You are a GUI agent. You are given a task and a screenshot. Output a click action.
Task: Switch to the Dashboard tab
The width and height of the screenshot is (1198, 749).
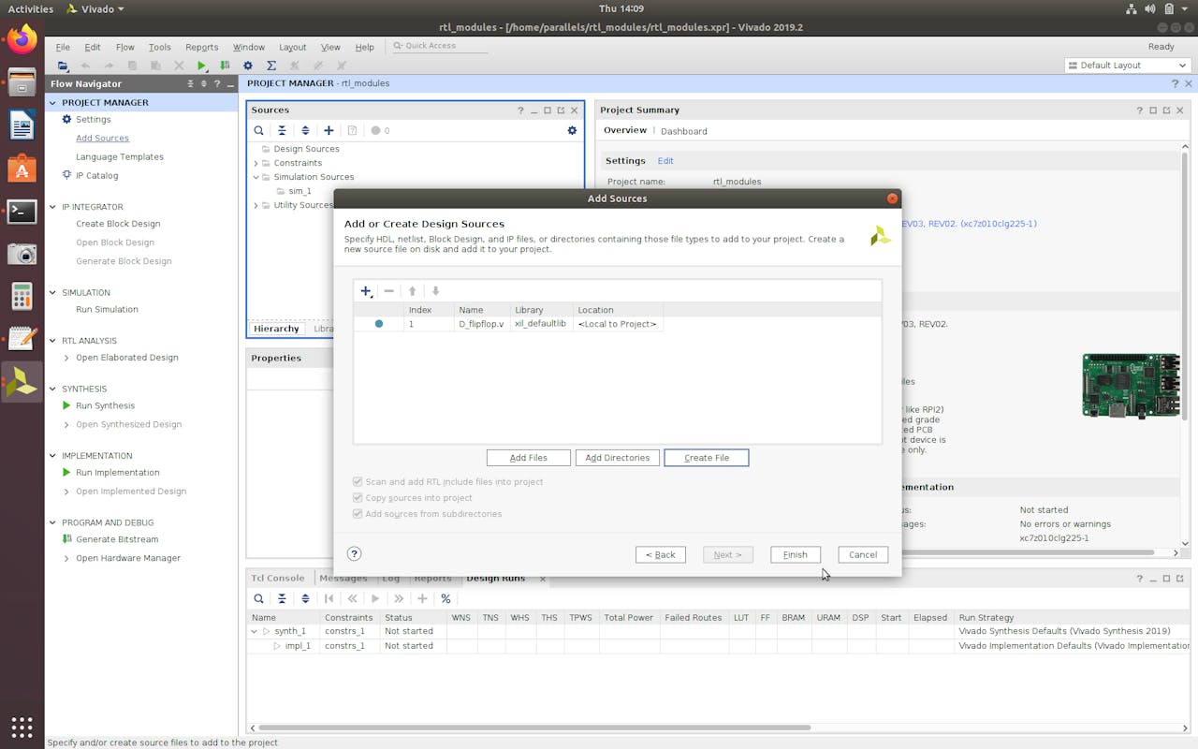click(684, 131)
